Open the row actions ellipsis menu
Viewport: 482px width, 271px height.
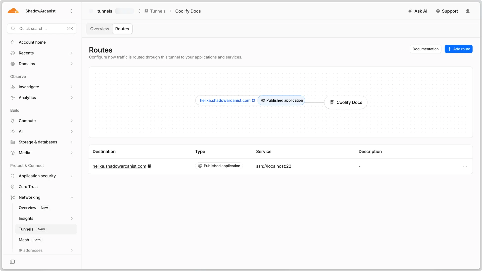pyautogui.click(x=465, y=166)
